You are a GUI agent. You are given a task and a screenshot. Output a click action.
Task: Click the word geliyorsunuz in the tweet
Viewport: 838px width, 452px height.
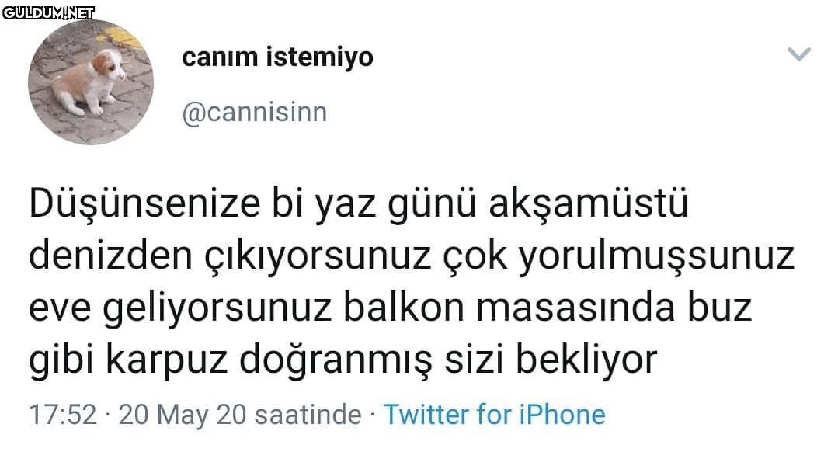tap(217, 309)
